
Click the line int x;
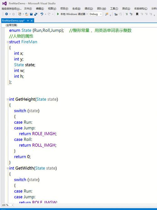19,53
